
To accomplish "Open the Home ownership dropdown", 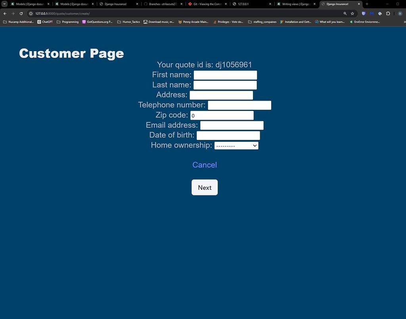I will click(236, 145).
